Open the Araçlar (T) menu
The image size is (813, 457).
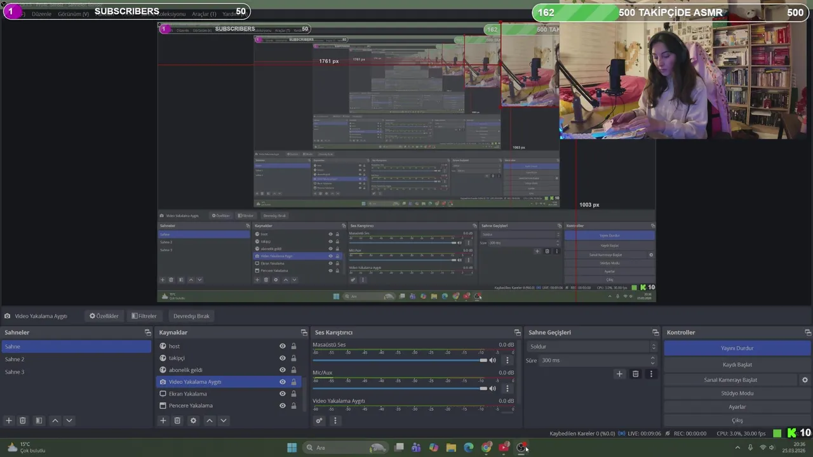coord(204,14)
